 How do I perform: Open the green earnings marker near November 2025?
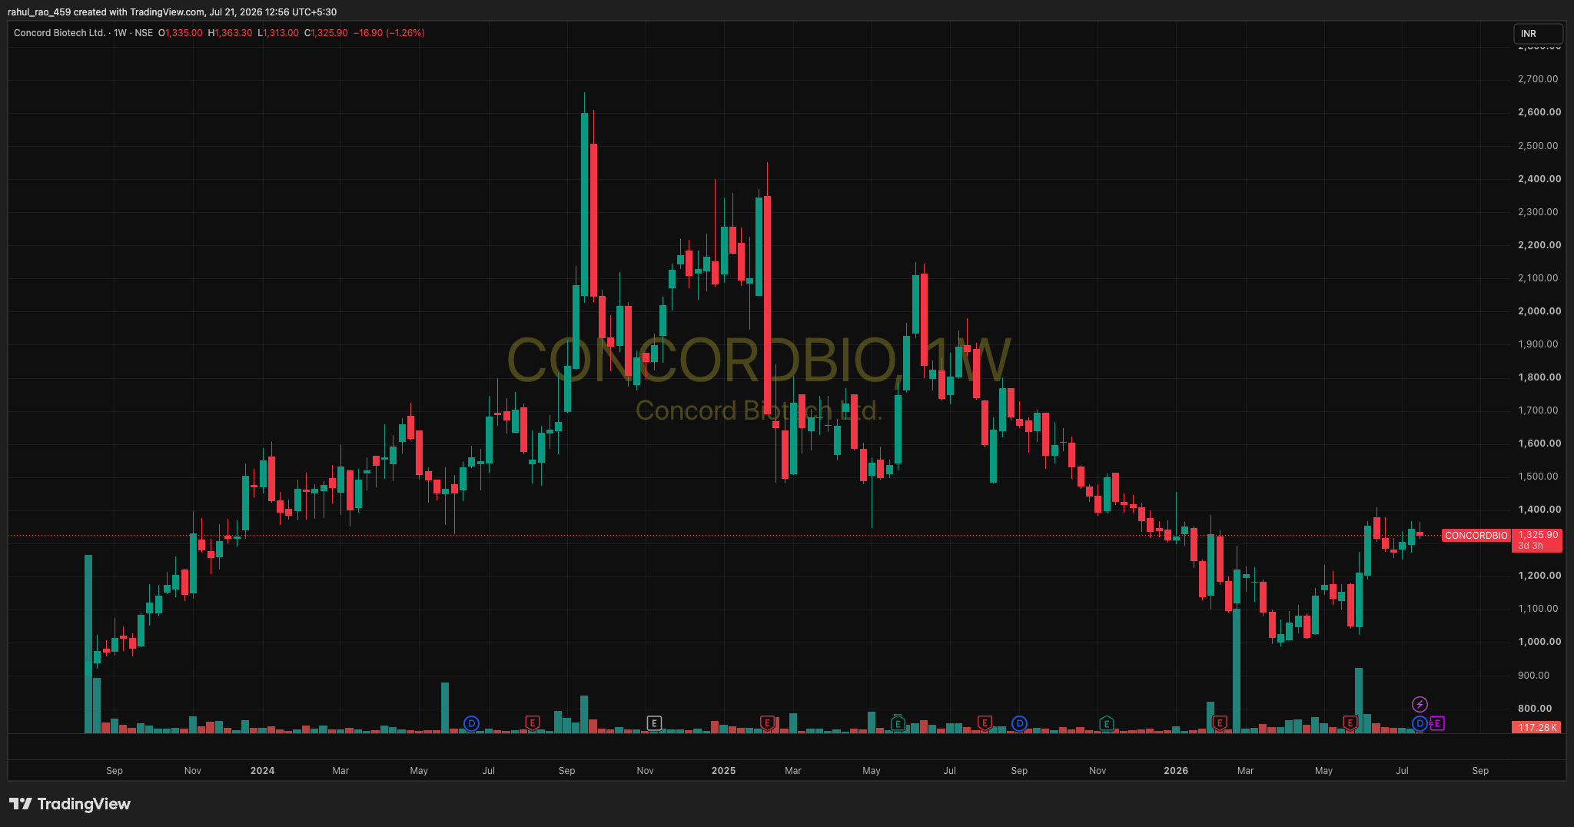point(1107,723)
